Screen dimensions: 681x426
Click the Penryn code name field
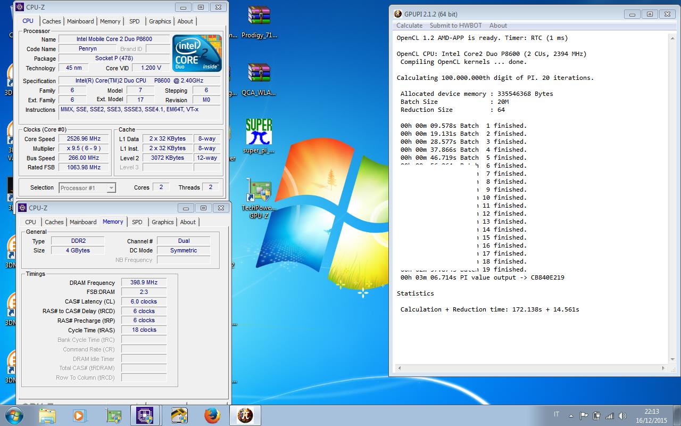(87, 49)
